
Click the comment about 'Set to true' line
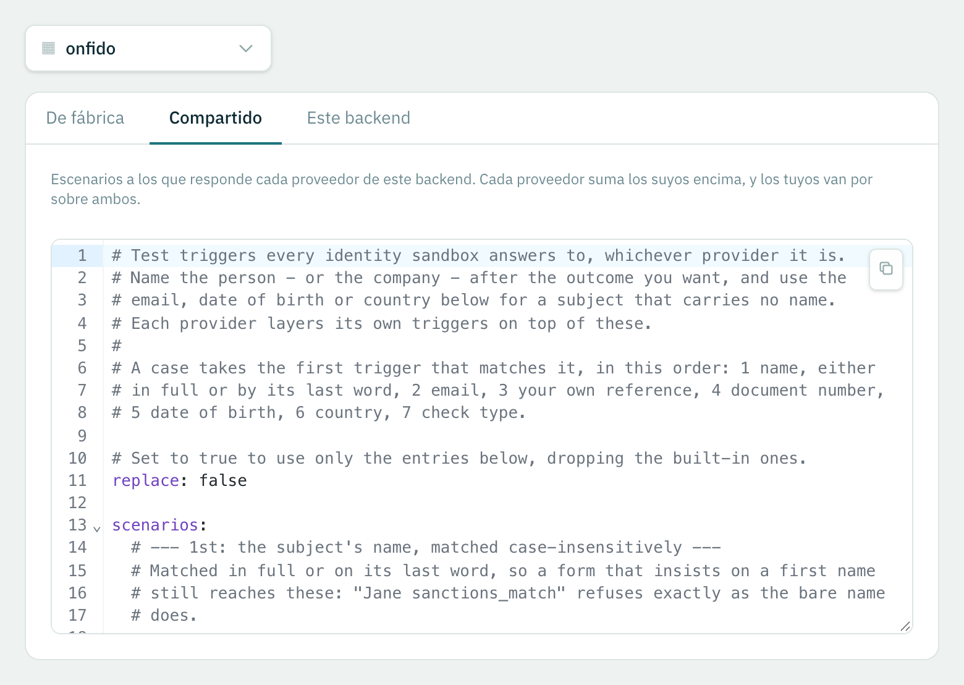[459, 458]
